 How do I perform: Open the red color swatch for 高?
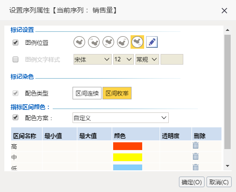pyautogui.click(x=128, y=146)
